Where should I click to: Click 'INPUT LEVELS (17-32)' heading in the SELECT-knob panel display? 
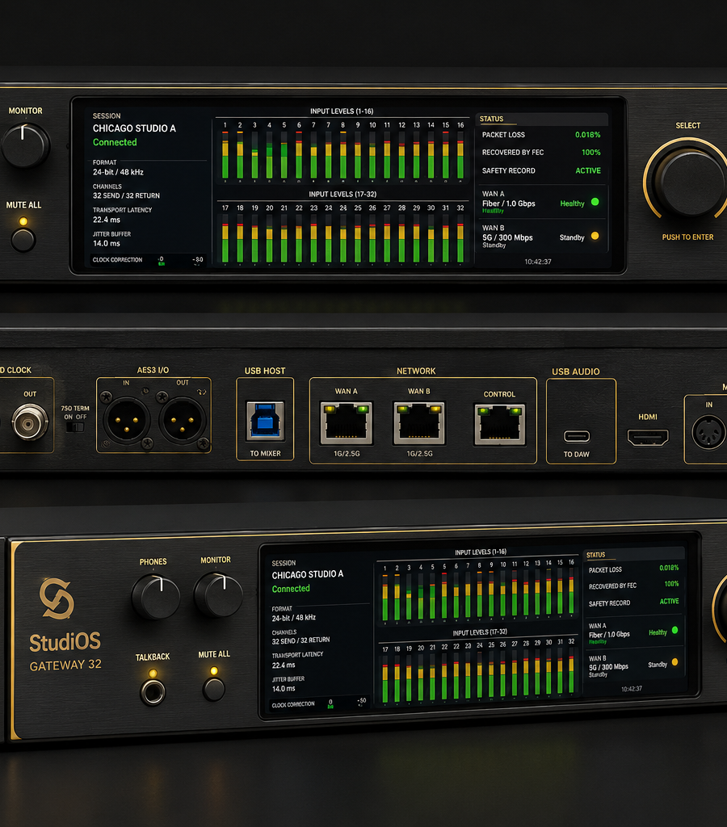342,194
